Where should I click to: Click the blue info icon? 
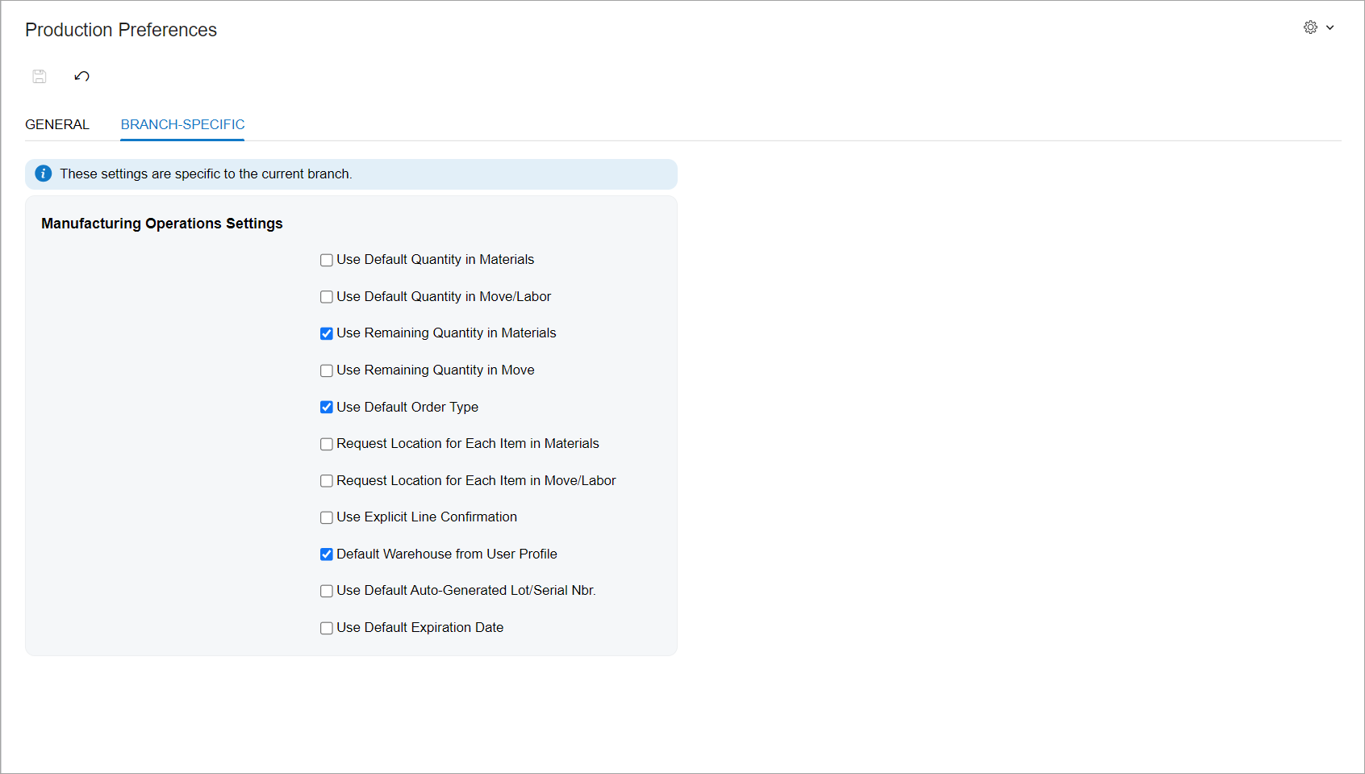(x=44, y=174)
